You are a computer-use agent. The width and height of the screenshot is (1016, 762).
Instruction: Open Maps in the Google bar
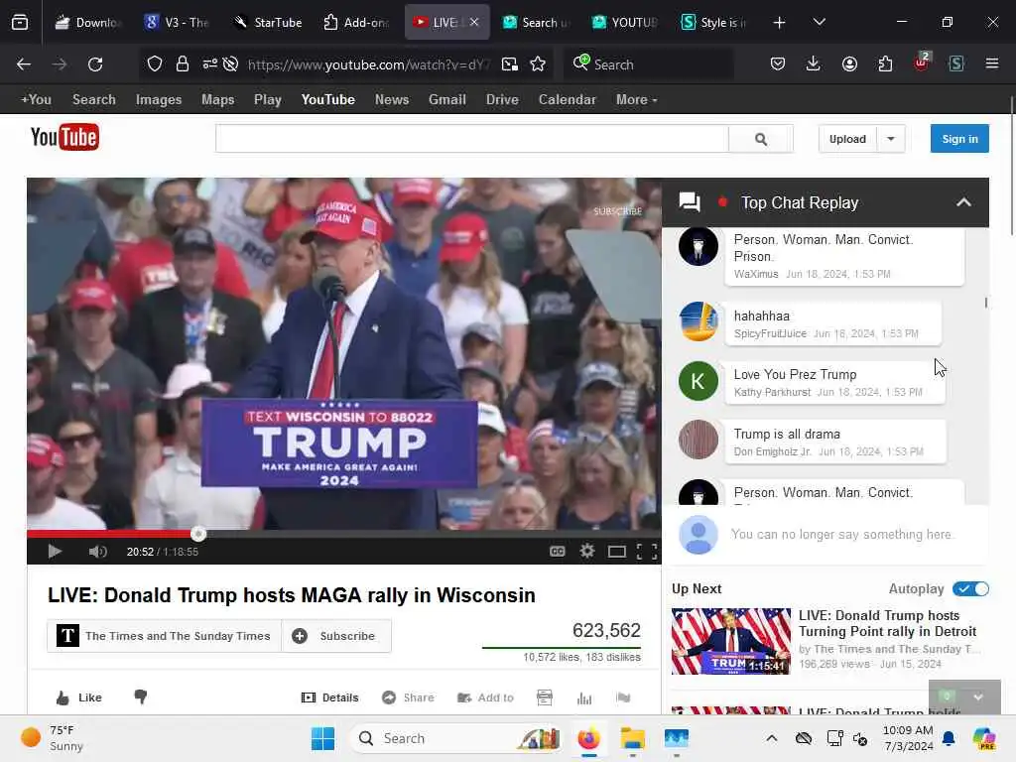click(x=217, y=100)
